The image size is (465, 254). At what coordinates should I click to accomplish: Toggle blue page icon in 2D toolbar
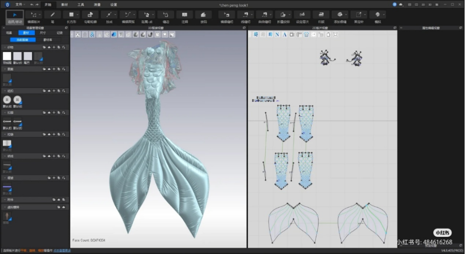(270, 34)
